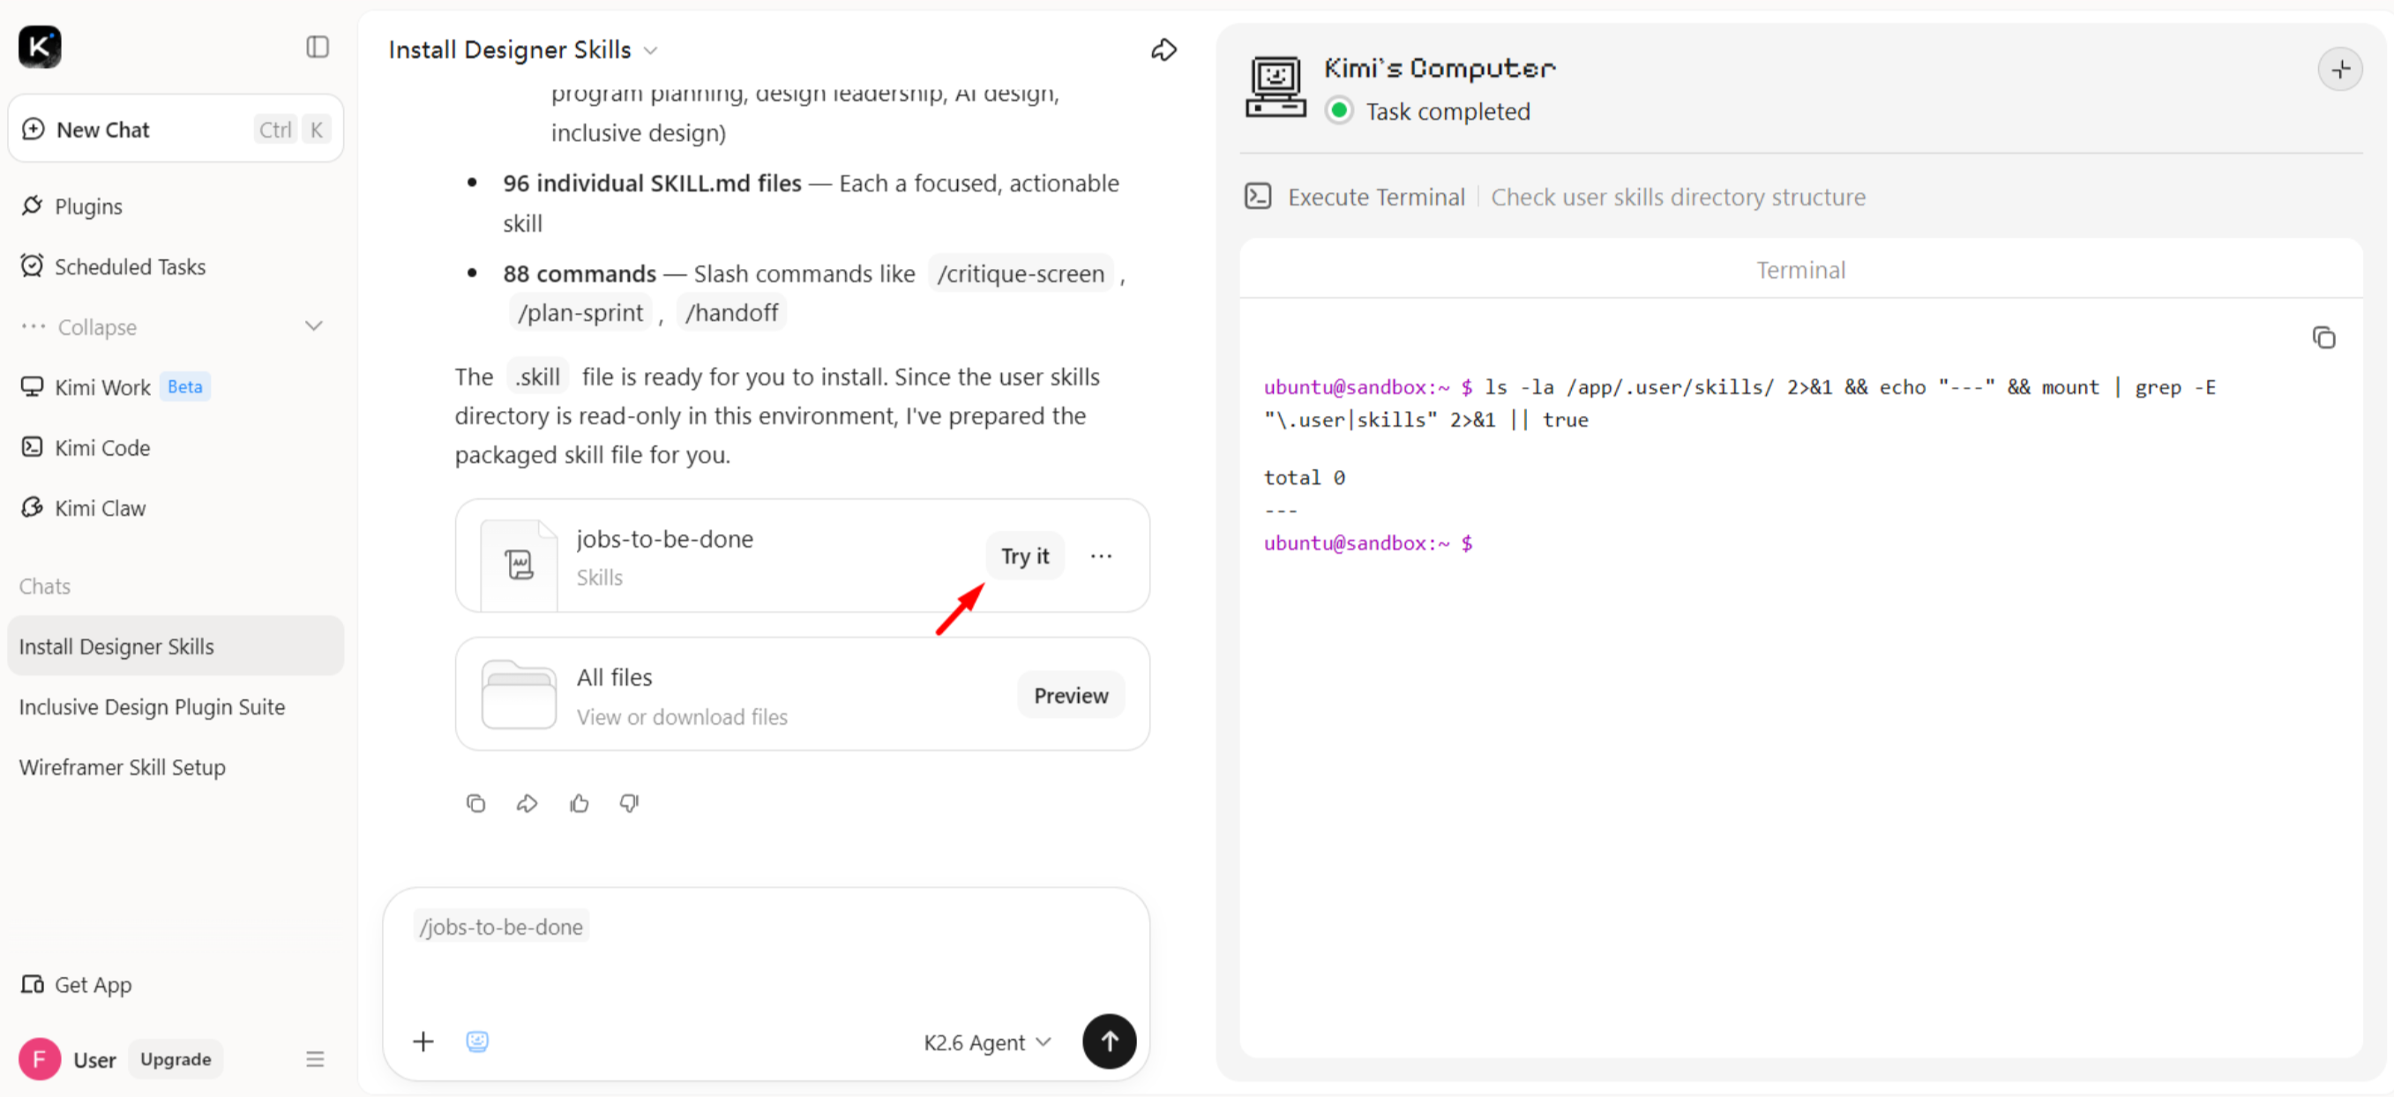Click the plus button in Kimi's Computer panel
The image size is (2394, 1097).
click(2340, 69)
